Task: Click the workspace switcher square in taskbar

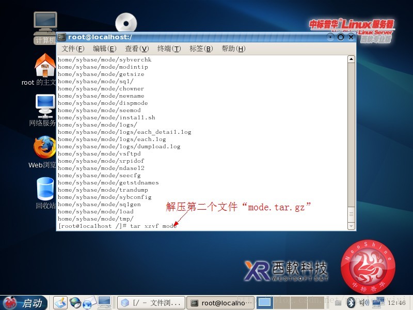Action: point(264,303)
